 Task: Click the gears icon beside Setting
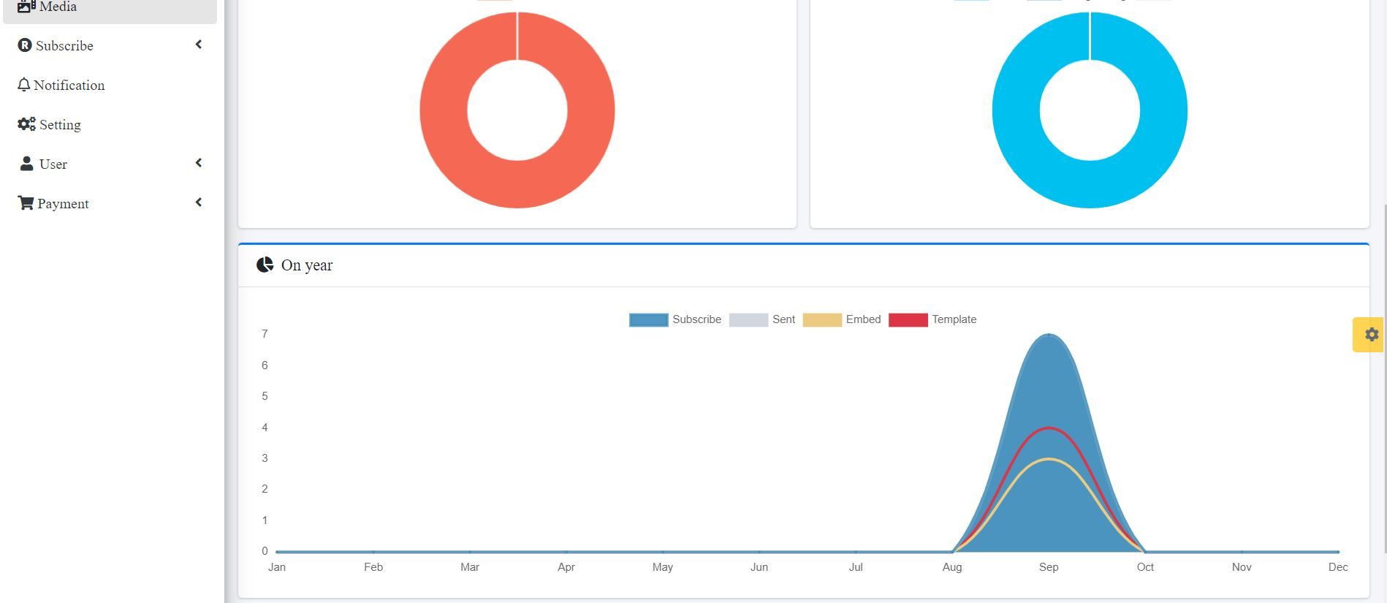(x=26, y=124)
